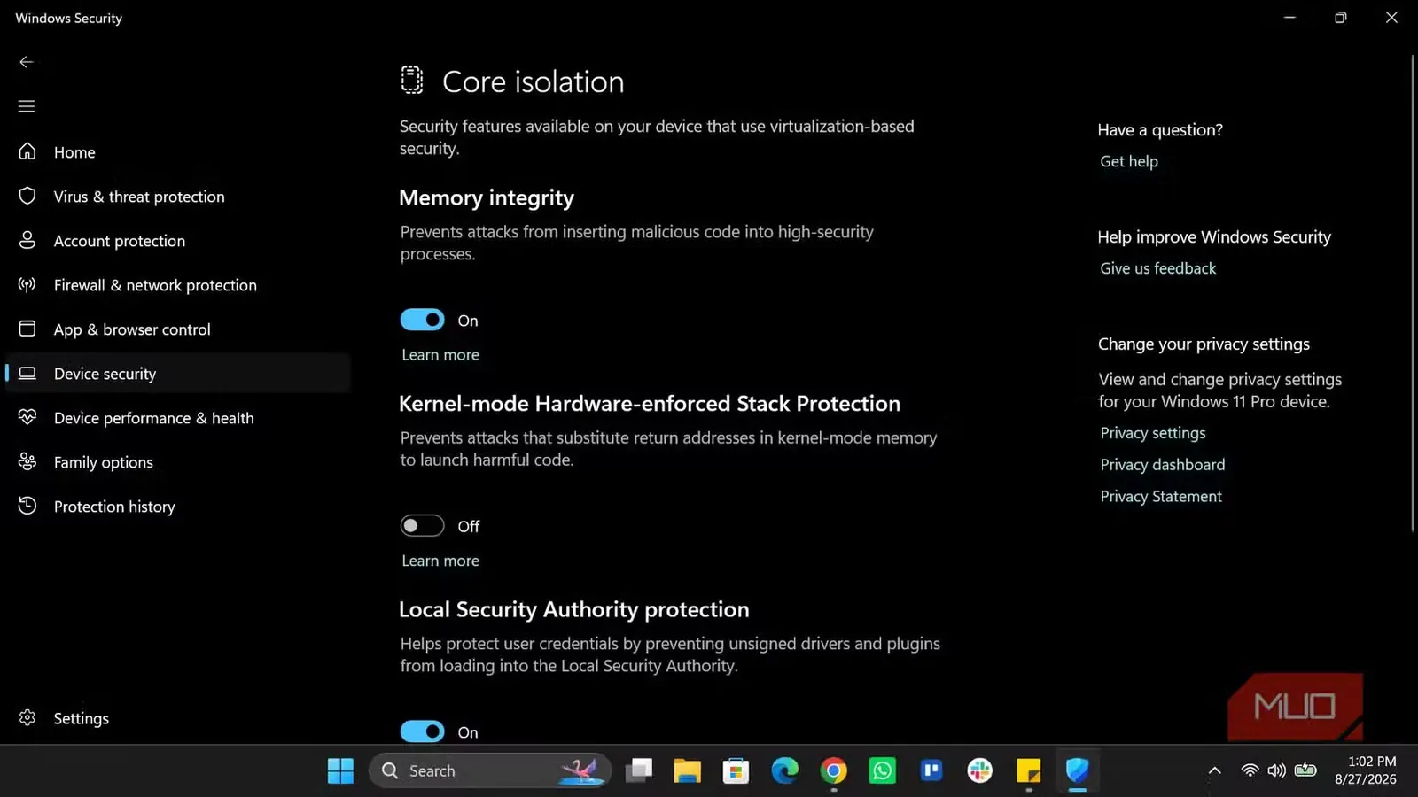The width and height of the screenshot is (1418, 797).
Task: Open Trello from the taskbar
Action: (x=931, y=770)
